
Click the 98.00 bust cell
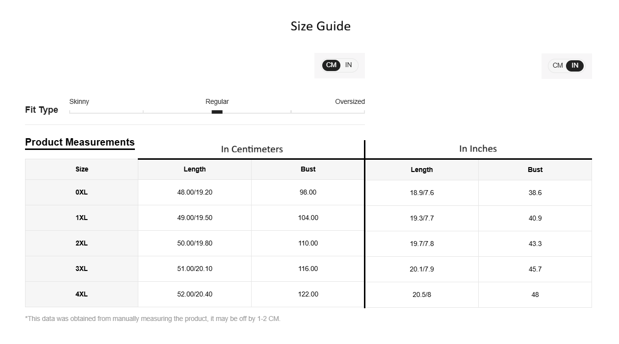coord(308,192)
